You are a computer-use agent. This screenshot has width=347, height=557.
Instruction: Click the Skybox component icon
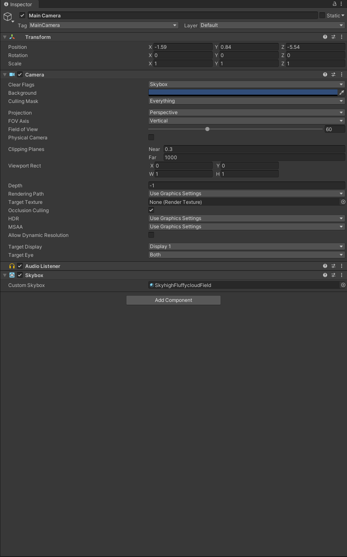coord(12,276)
